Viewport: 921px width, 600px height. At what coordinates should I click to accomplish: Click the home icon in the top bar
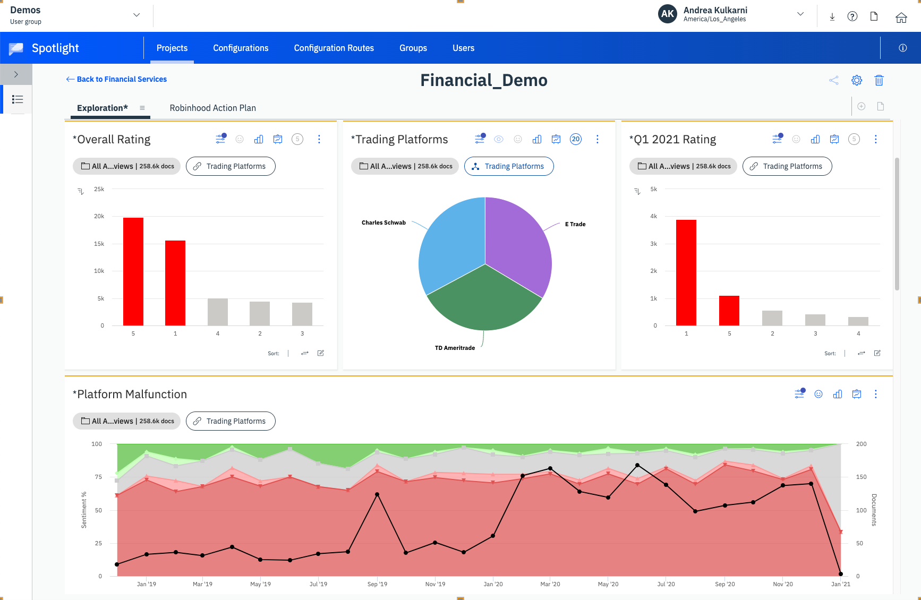(x=901, y=17)
